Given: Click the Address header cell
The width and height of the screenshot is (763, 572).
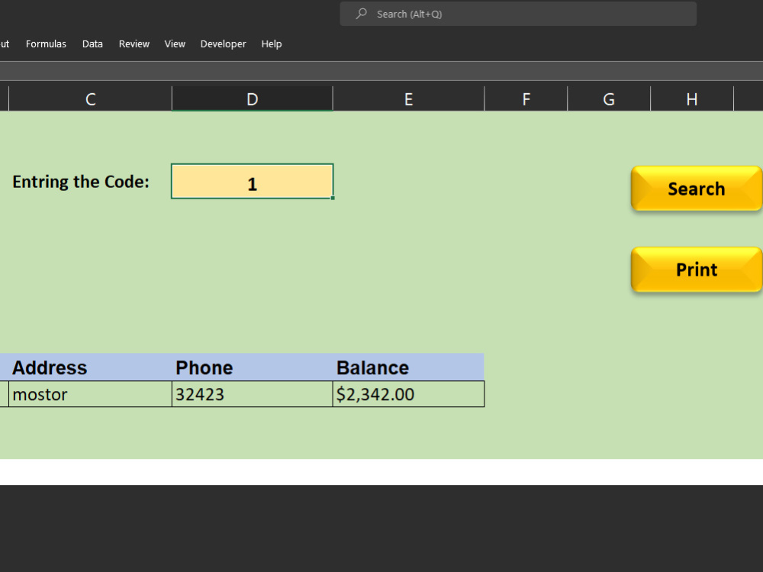Looking at the screenshot, I should pos(91,367).
